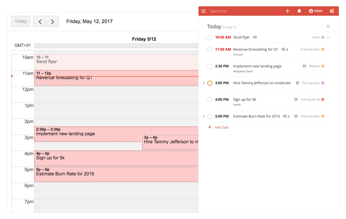Open the hamburger menu in the red bar
The width and height of the screenshot is (346, 219).
(x=203, y=11)
